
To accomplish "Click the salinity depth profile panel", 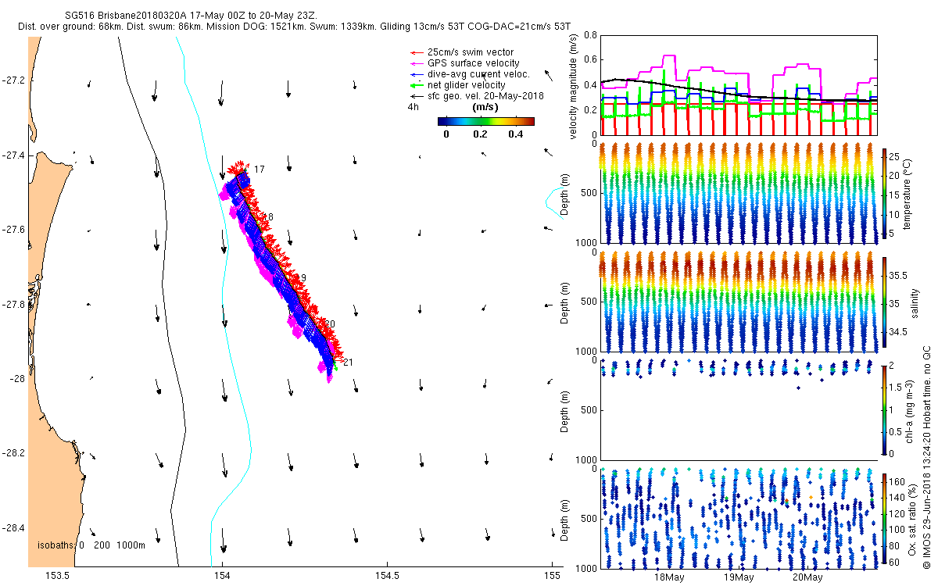I will 738,302.
